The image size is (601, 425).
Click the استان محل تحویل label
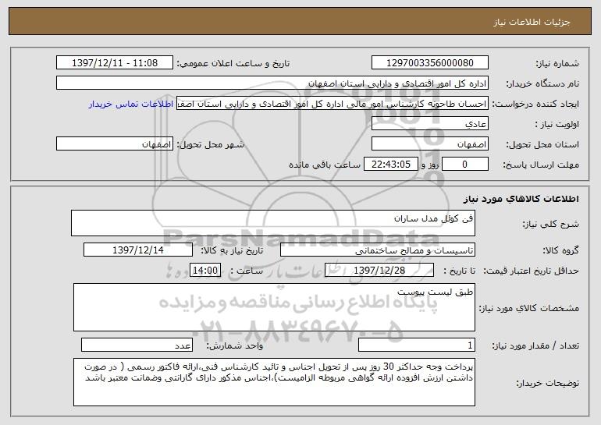(542, 145)
